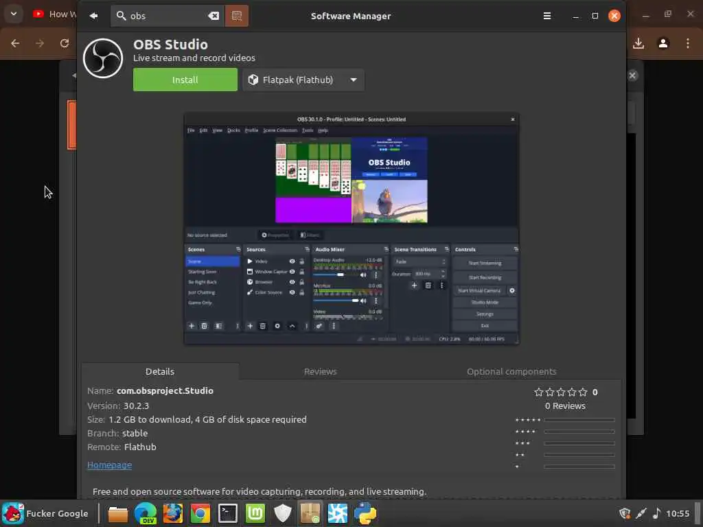Open the music note sound tray icon
This screenshot has width=703, height=527.
[656, 513]
